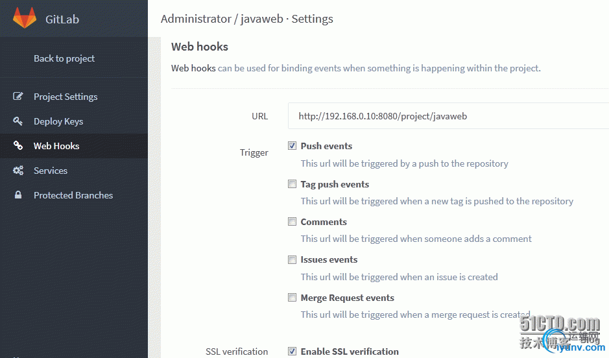Click the Services gears icon
The image size is (609, 358).
click(18, 171)
